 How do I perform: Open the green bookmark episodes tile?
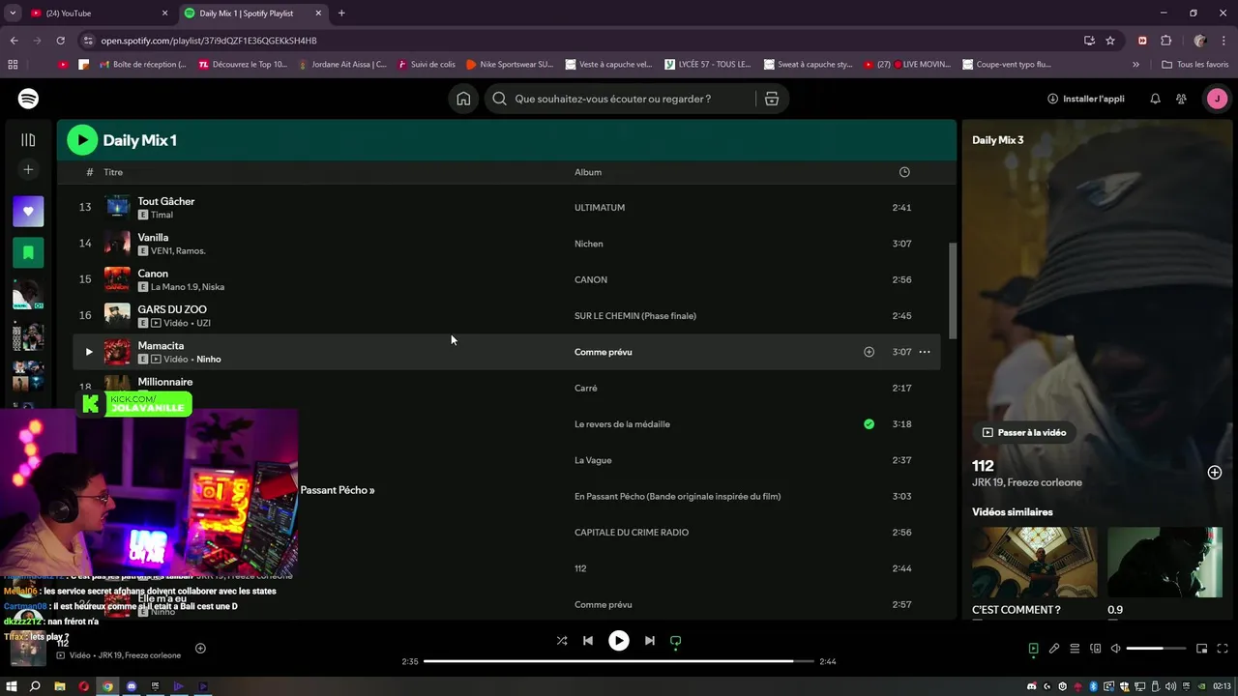point(28,252)
